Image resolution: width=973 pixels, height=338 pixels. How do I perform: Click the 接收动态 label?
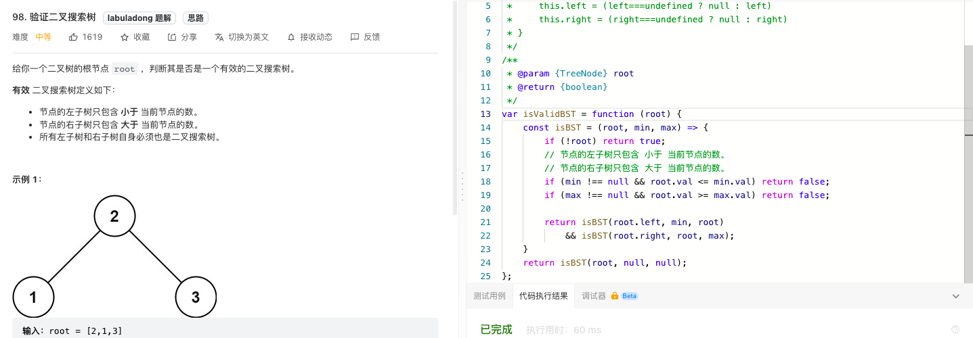316,37
